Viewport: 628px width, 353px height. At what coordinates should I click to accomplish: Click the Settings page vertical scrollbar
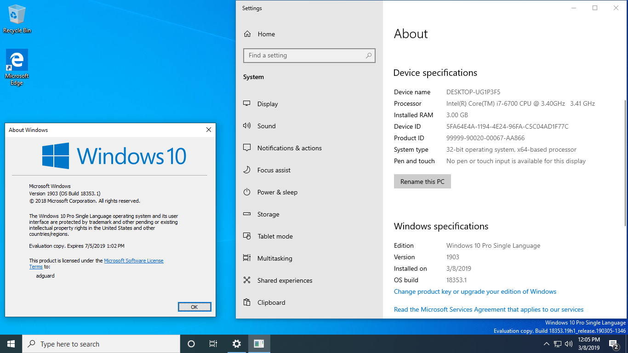click(624, 163)
